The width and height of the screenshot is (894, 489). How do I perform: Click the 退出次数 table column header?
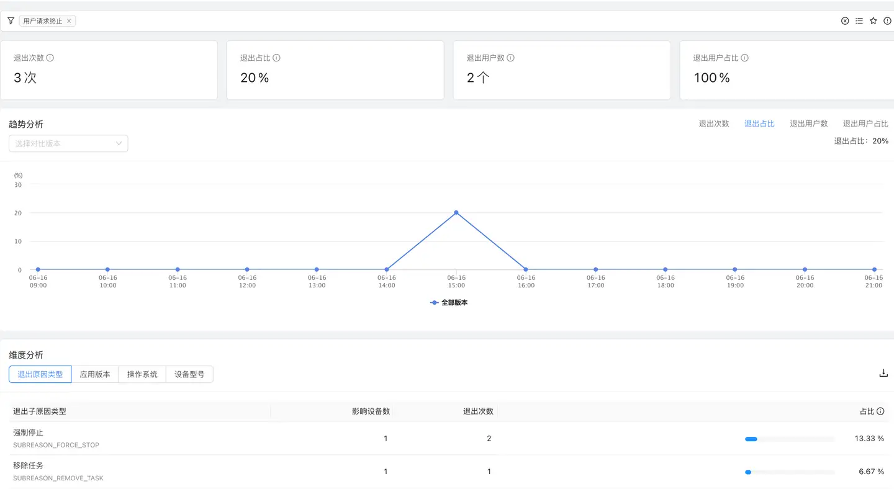coord(478,411)
